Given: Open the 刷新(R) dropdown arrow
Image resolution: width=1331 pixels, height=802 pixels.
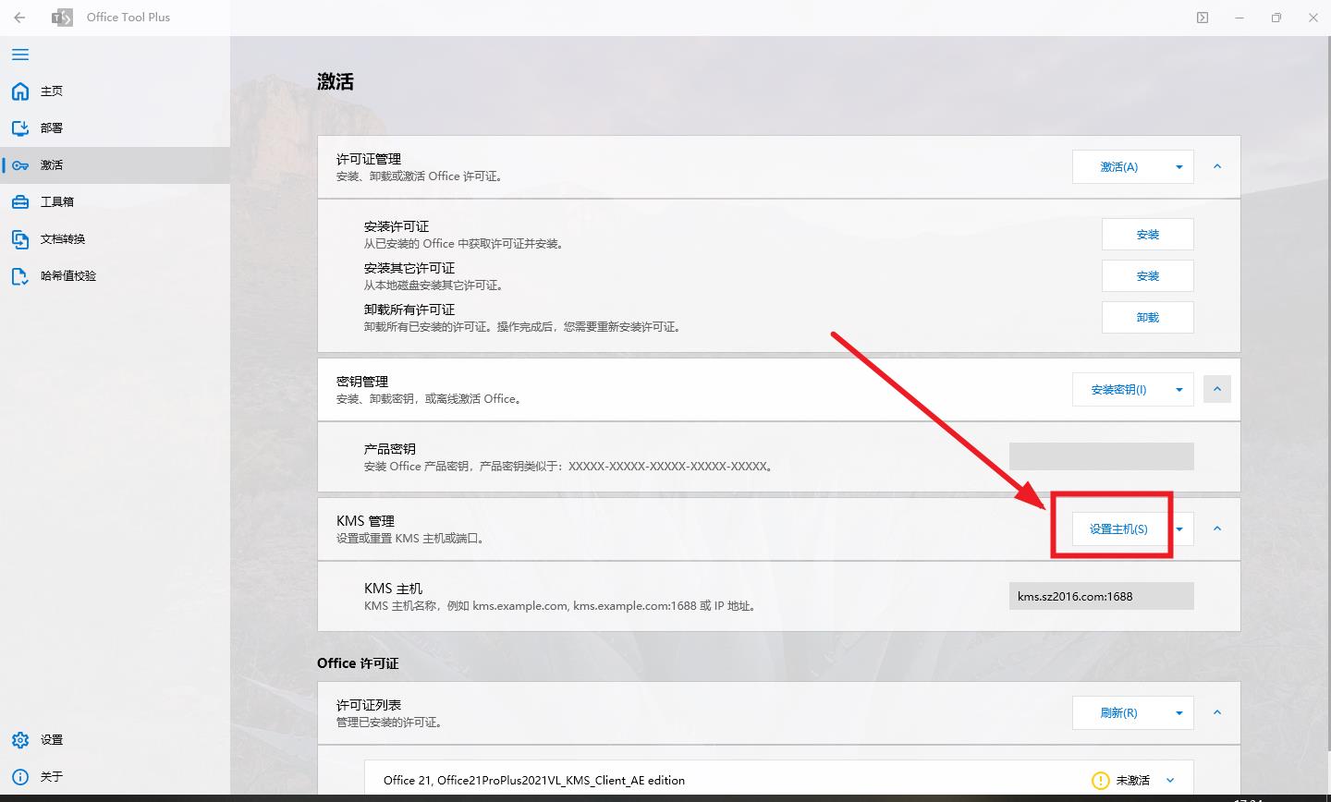Looking at the screenshot, I should [x=1178, y=712].
